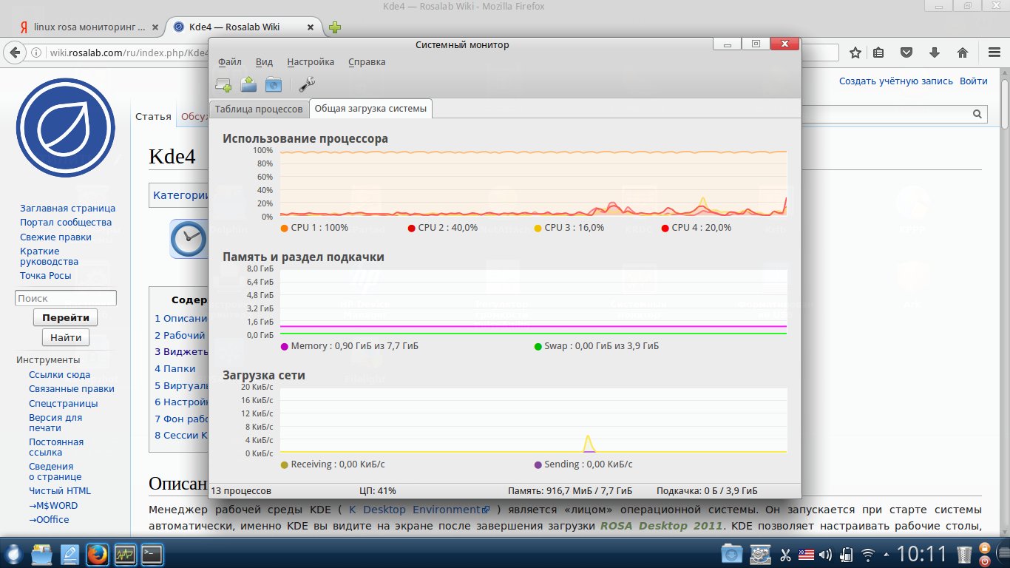
Task: Click the Подкачка status bar entry
Action: coord(707,491)
